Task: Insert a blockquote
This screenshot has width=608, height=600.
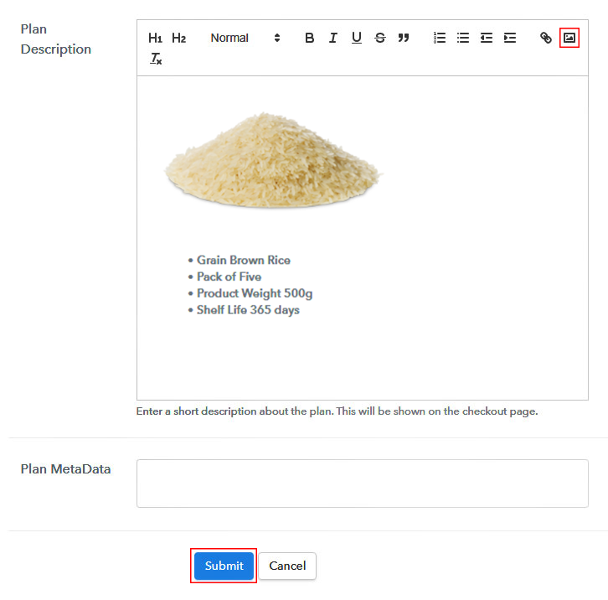Action: (404, 38)
